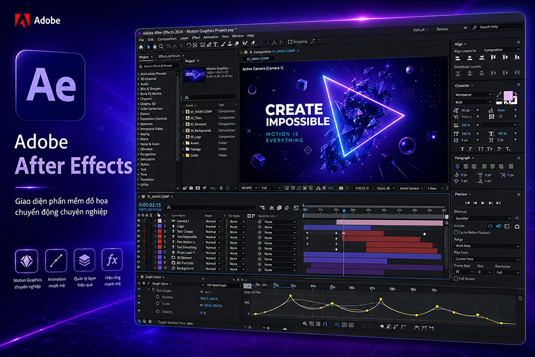Click the red label color of Text Create

pyautogui.click(x=160, y=231)
